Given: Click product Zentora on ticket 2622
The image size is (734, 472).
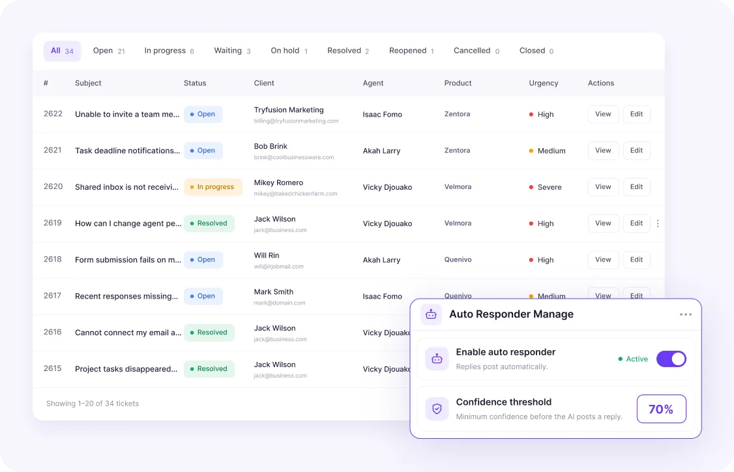Looking at the screenshot, I should (458, 114).
